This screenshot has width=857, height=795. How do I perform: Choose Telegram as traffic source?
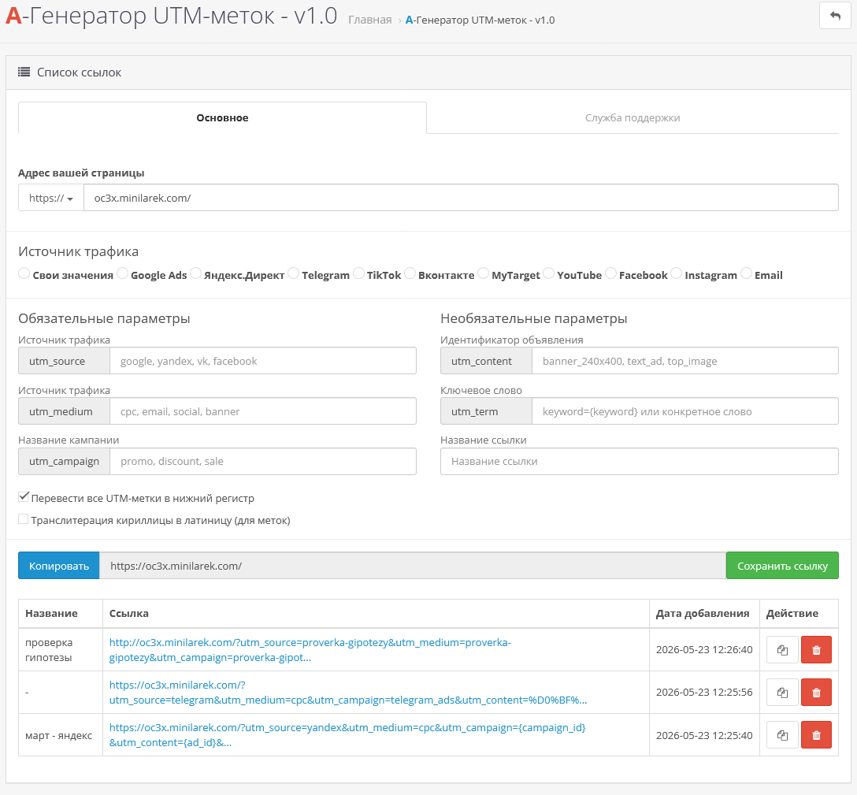coord(294,273)
